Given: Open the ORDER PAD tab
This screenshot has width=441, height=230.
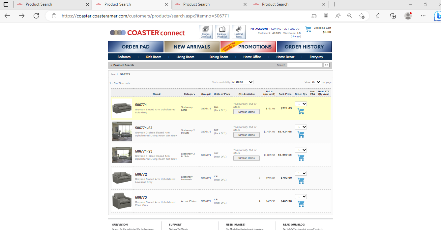Looking at the screenshot, I should click(136, 47).
